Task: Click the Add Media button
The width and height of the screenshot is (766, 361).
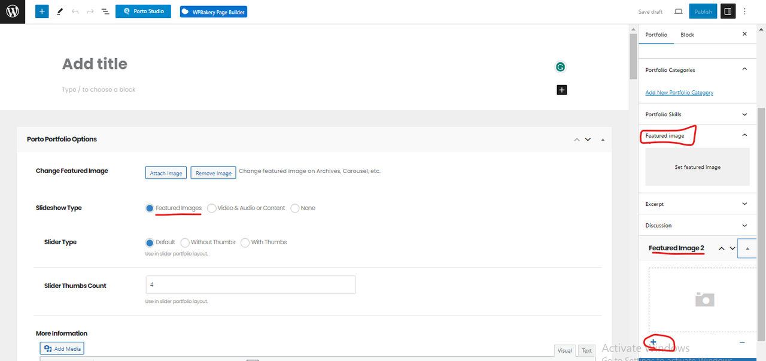Action: pos(62,348)
